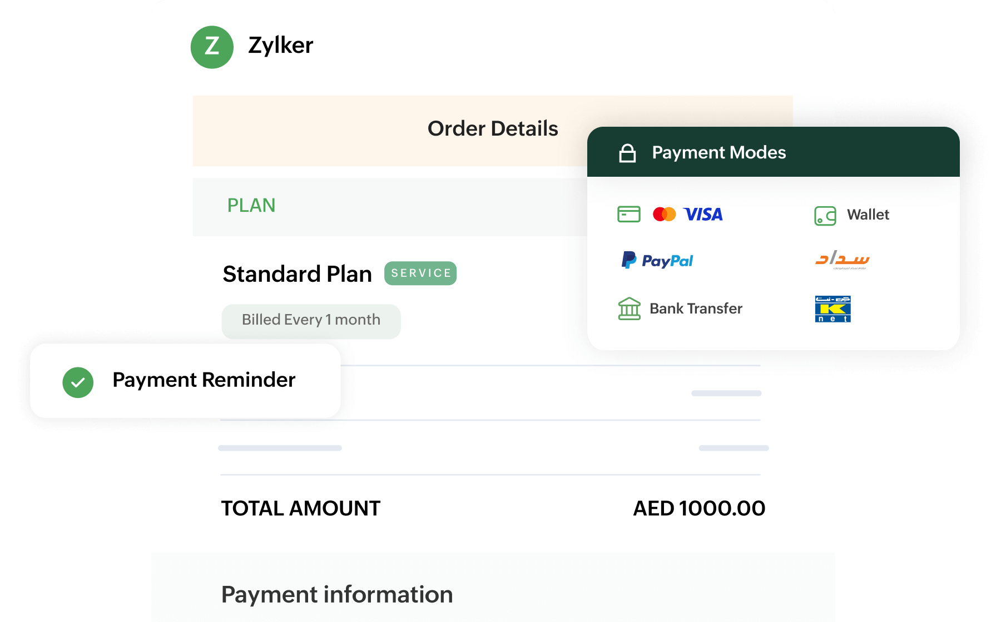Click the Wallet text label
Screen dimensions: 1001x622
coord(868,215)
